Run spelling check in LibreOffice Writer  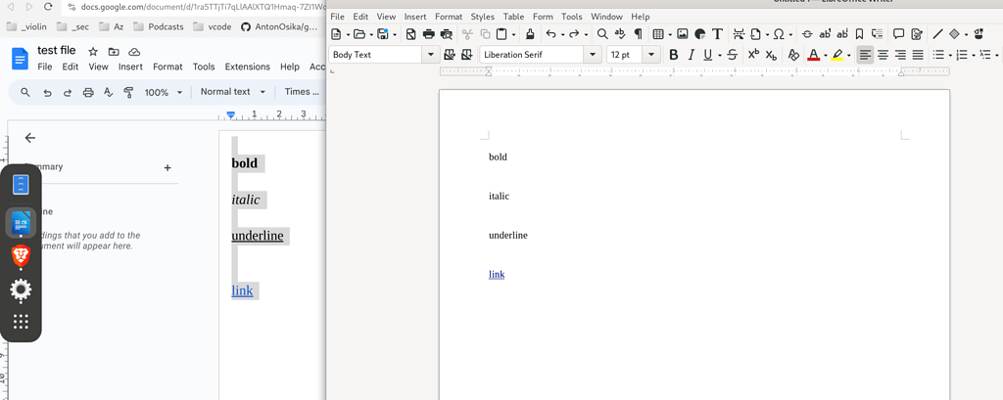(x=619, y=34)
